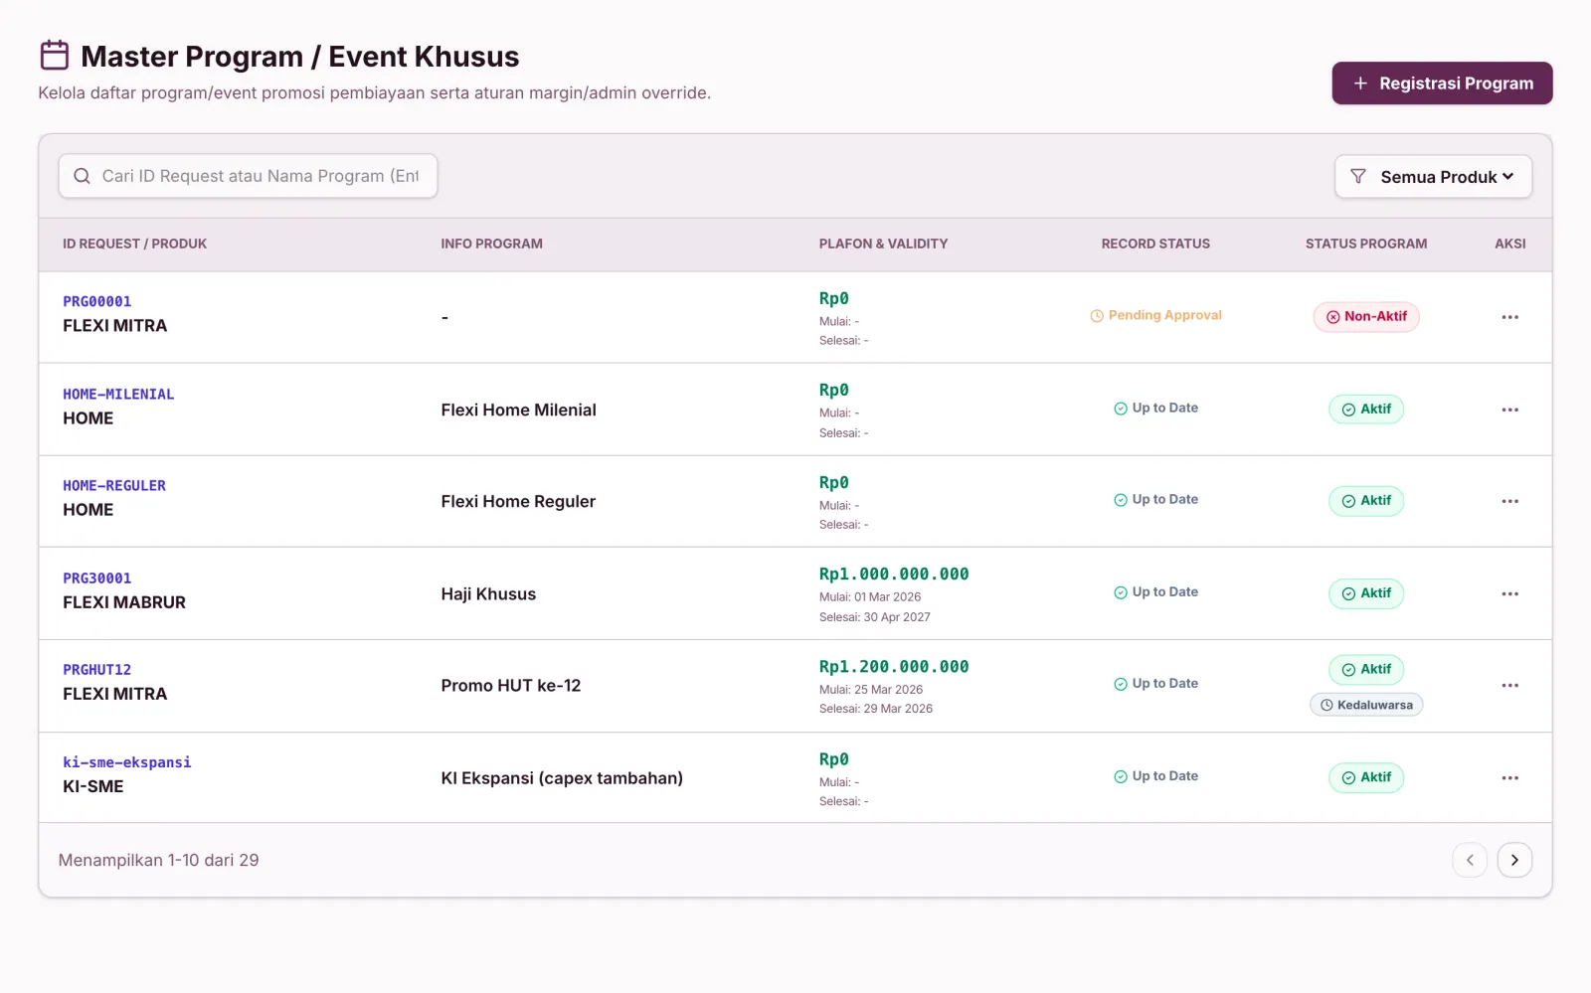Screen dimensions: 1591x993
Task: Go to previous page of results
Action: 1470,860
